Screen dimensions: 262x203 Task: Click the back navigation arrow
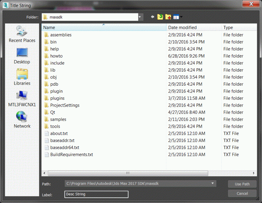[152, 16]
